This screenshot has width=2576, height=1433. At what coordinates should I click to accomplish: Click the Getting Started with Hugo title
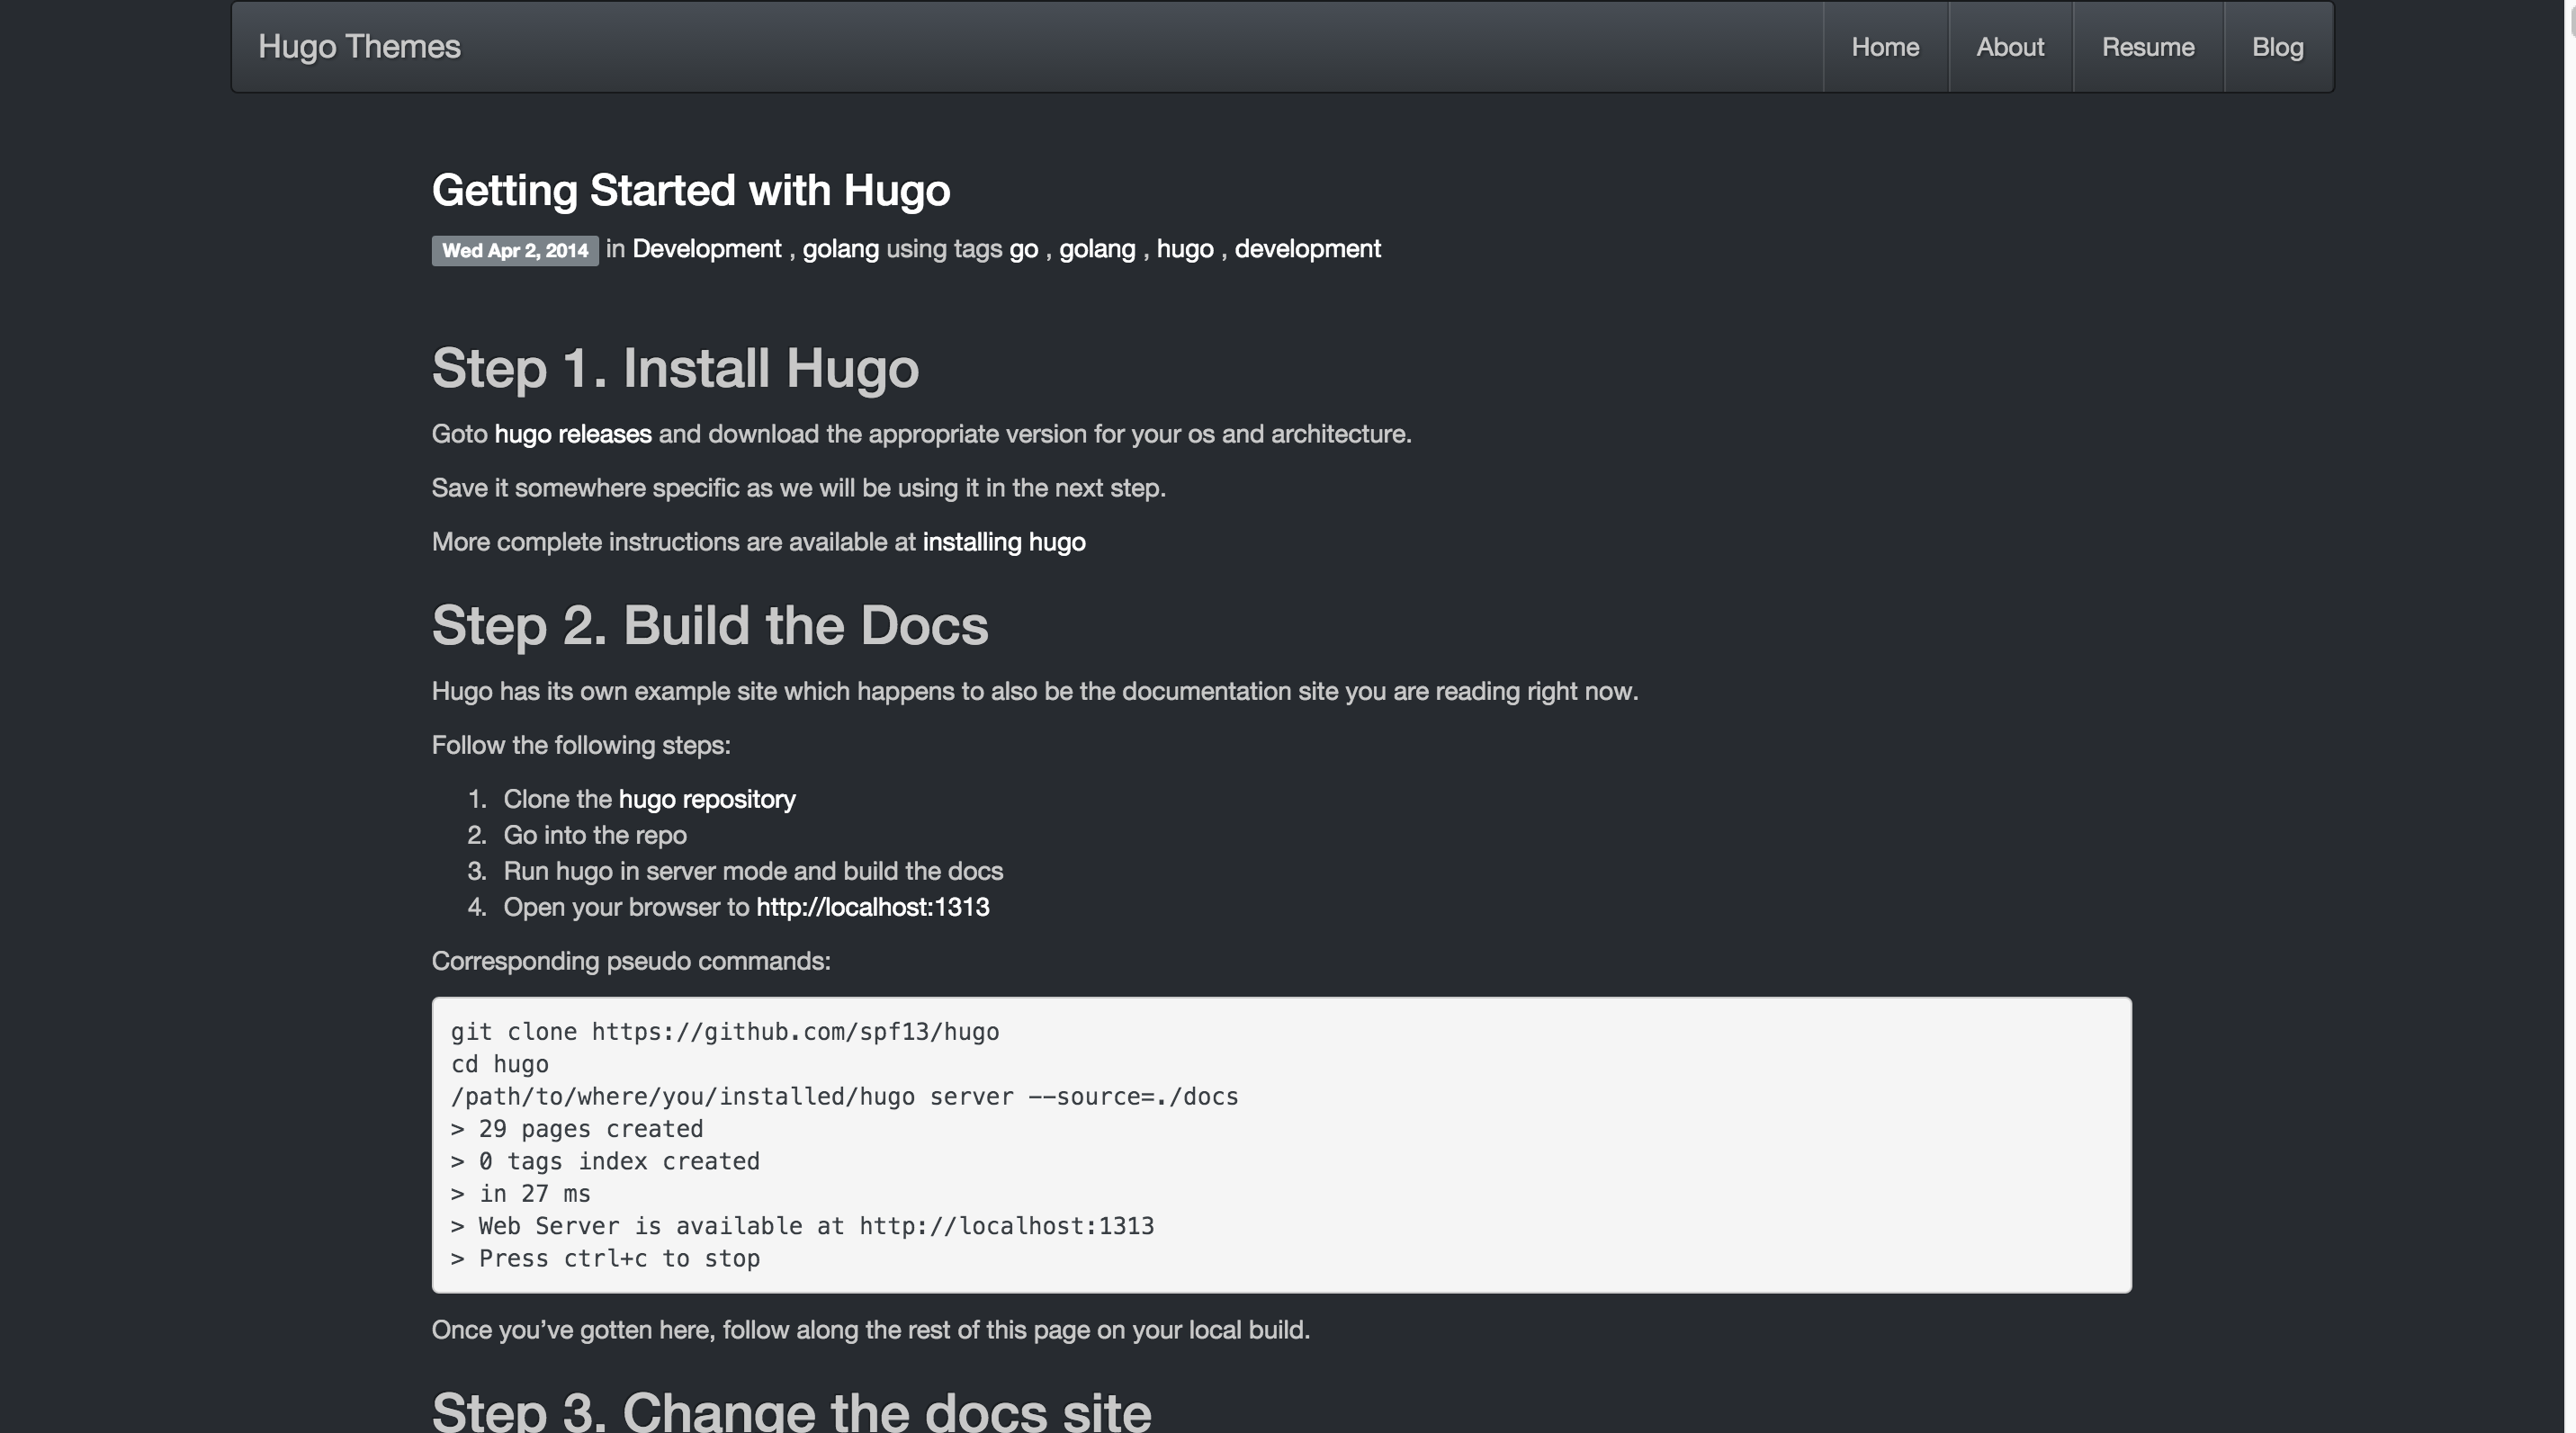click(x=690, y=190)
